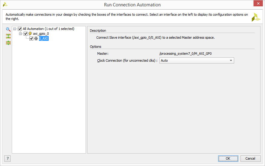This screenshot has width=265, height=166.
Task: Uncheck the S_AXI interface checkbox
Action: click(31, 38)
